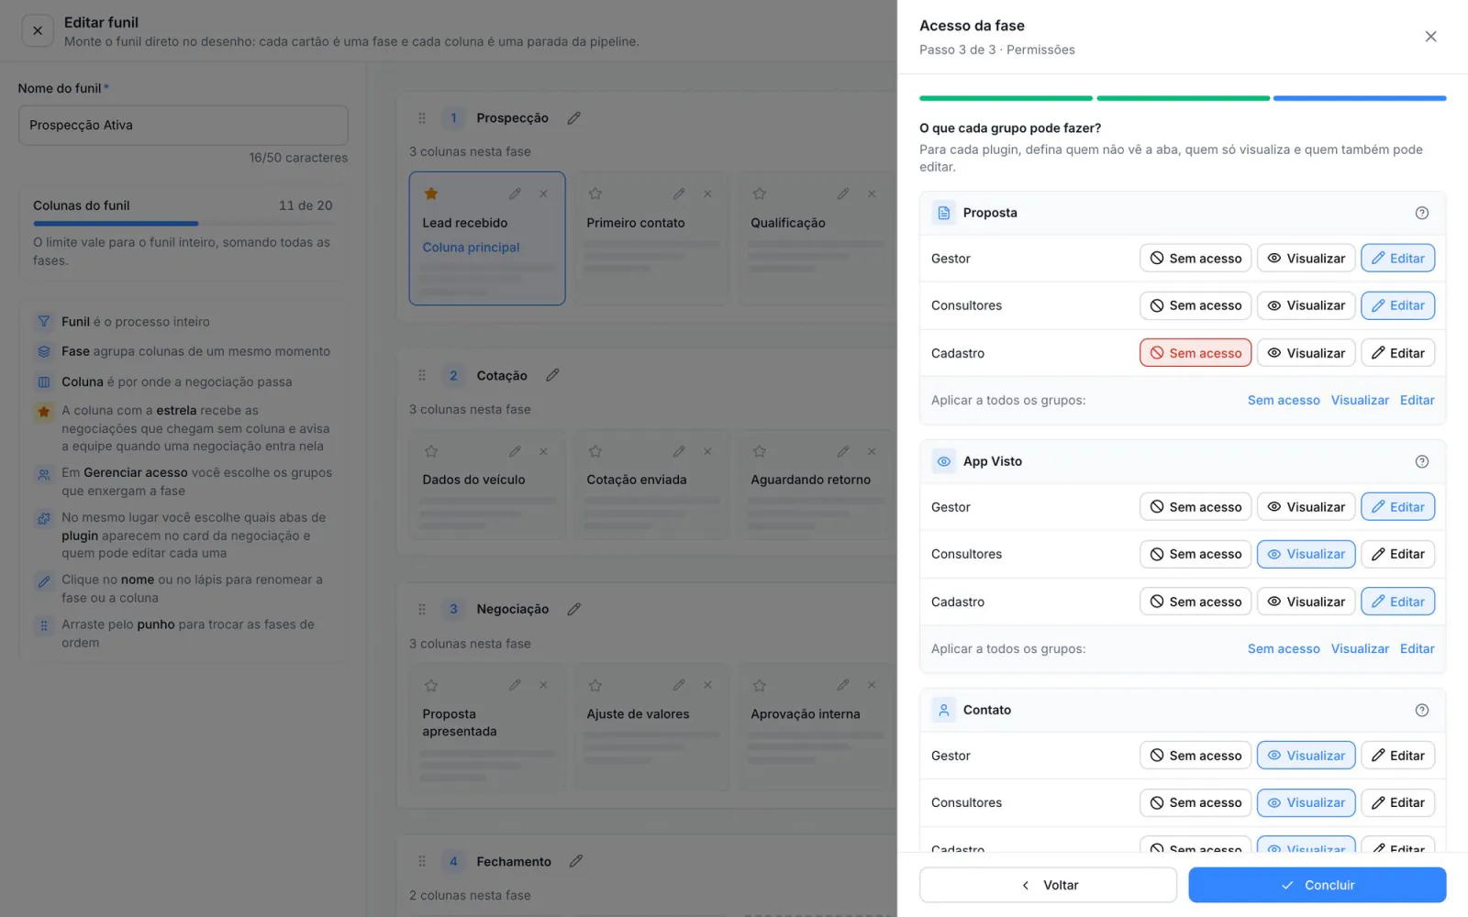1468x917 pixels.
Task: Open help for the Proposta plugin
Action: (x=1421, y=213)
